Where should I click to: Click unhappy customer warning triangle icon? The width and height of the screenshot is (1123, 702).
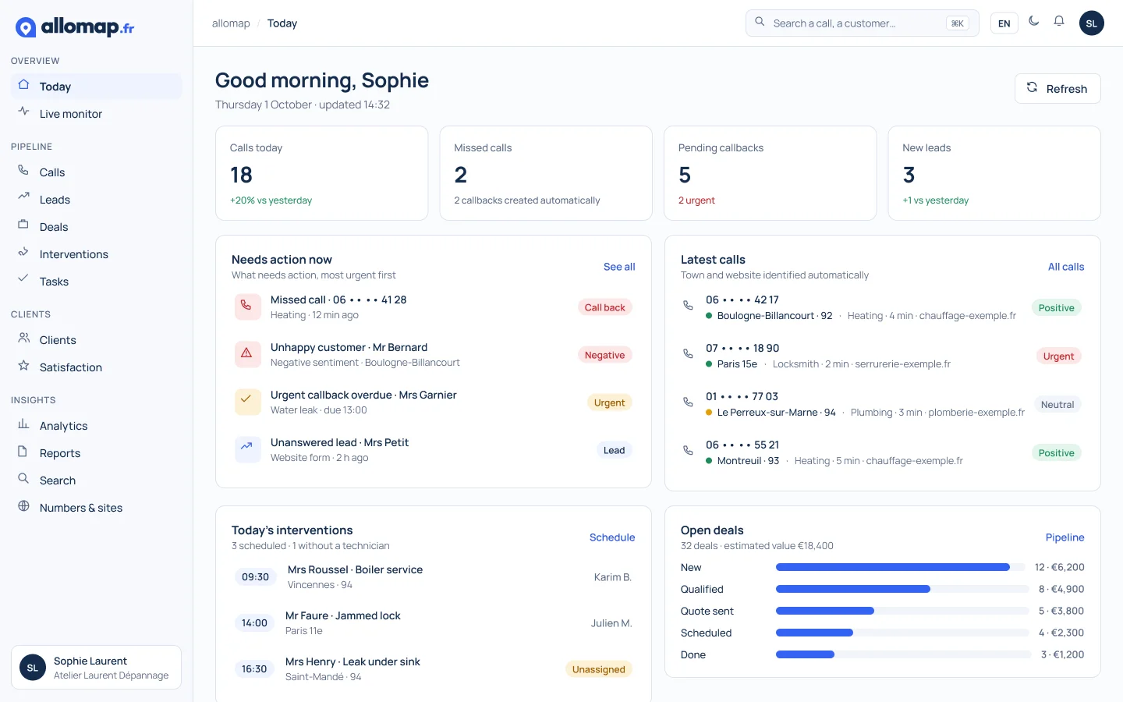click(248, 354)
